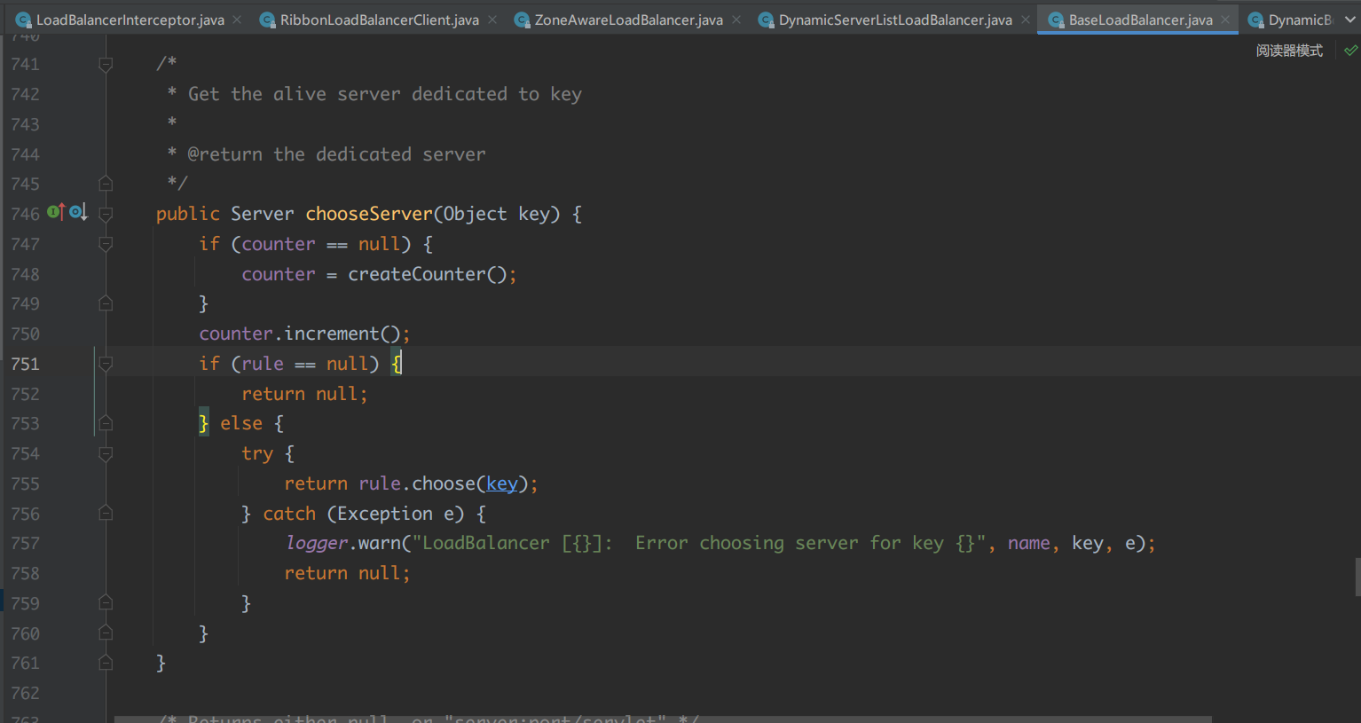Click createCounter() call on line 748
Screen dimensions: 1361x723
tap(427, 274)
